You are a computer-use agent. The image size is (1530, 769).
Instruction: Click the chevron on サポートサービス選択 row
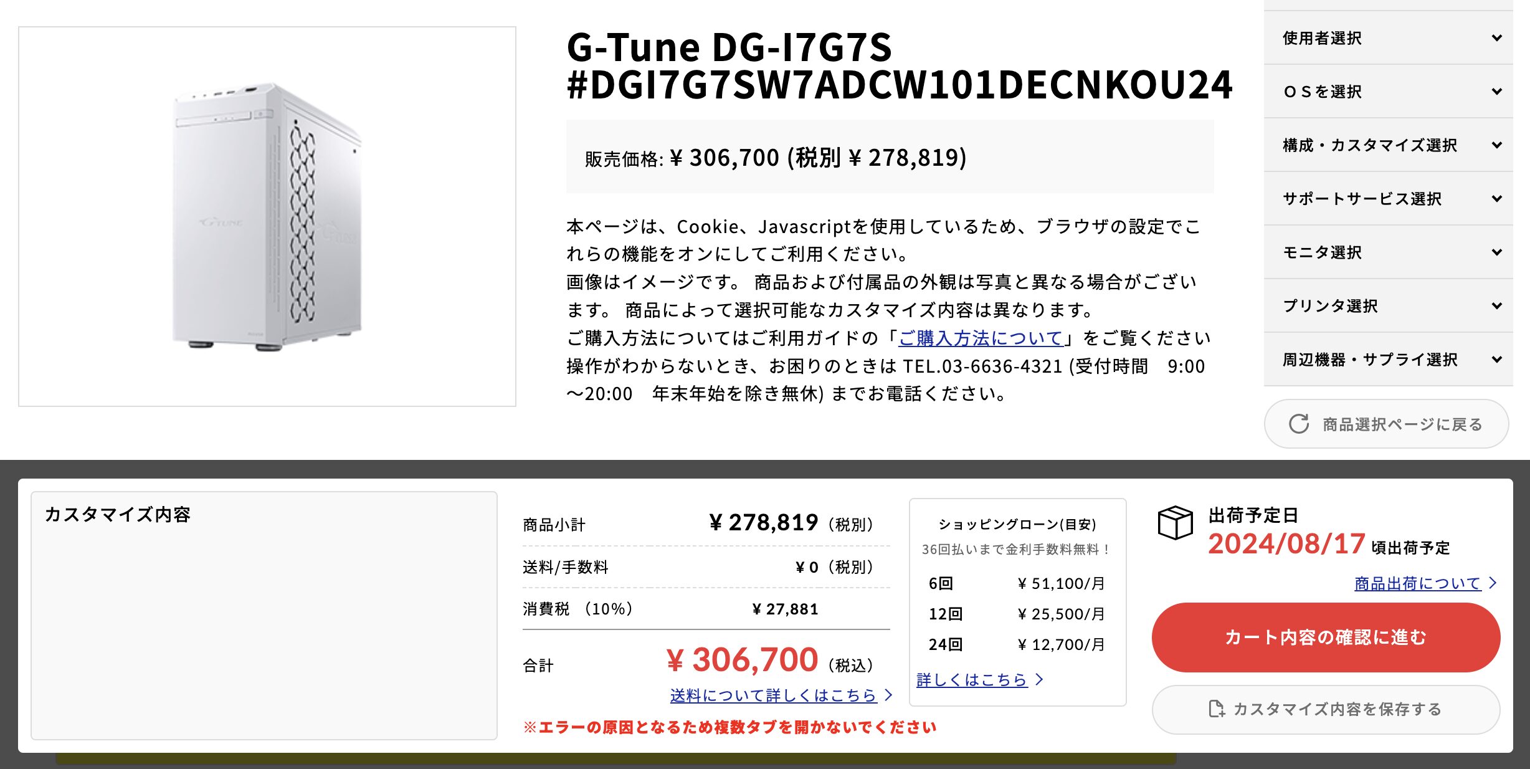tap(1496, 198)
